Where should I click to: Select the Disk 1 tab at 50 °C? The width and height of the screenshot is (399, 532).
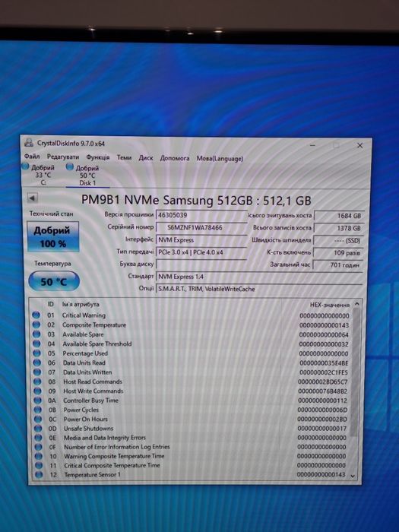click(87, 176)
